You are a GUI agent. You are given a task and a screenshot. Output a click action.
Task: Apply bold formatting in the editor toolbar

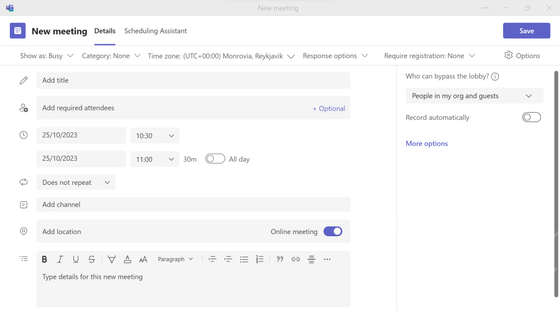tap(44, 259)
